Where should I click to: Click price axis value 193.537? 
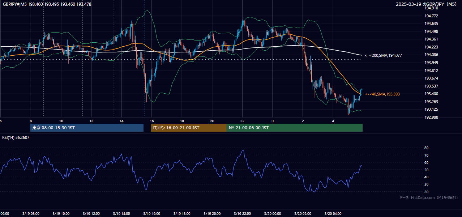tap(431, 86)
